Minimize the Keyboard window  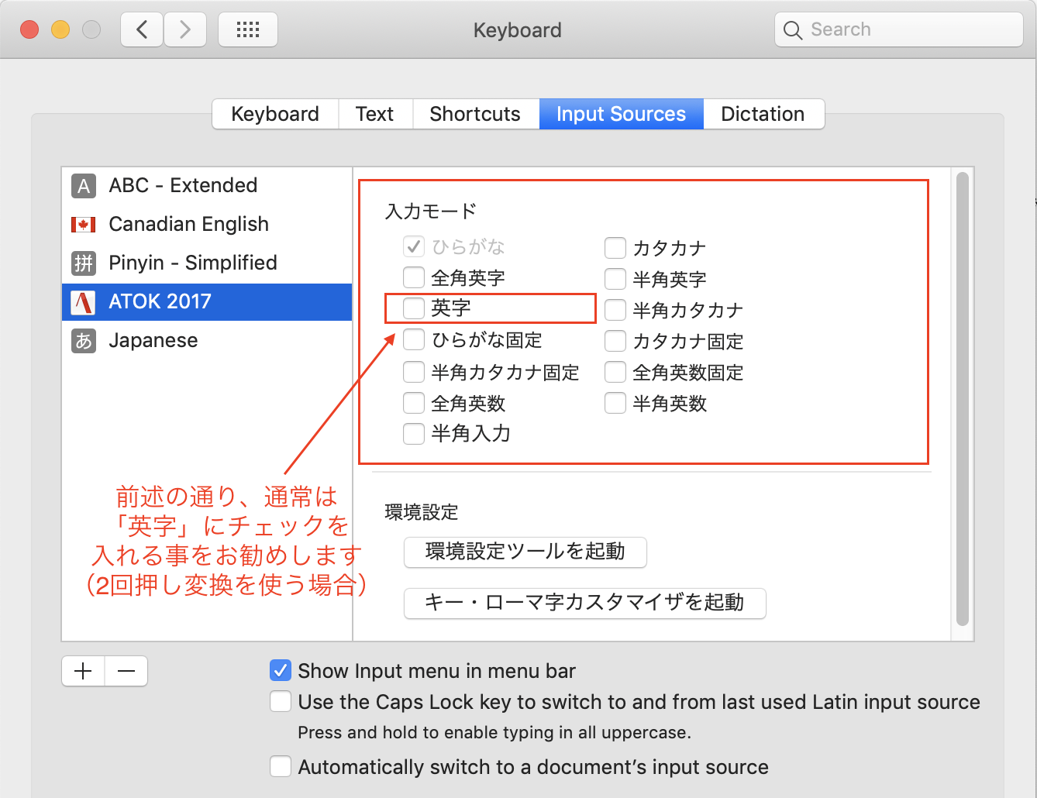60,29
